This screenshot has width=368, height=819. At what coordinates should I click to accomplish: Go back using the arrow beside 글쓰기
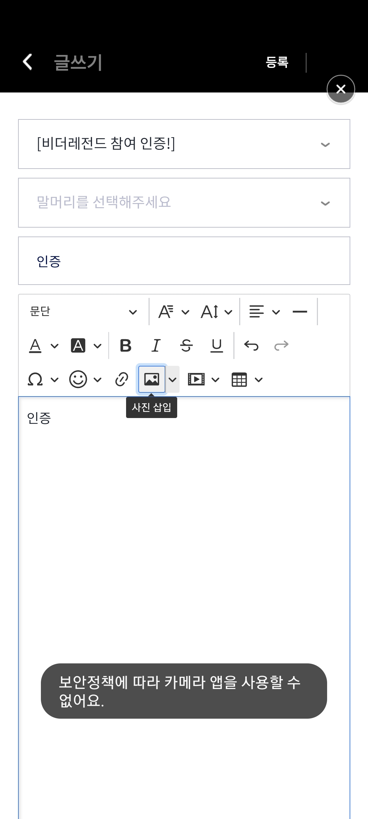click(x=27, y=62)
